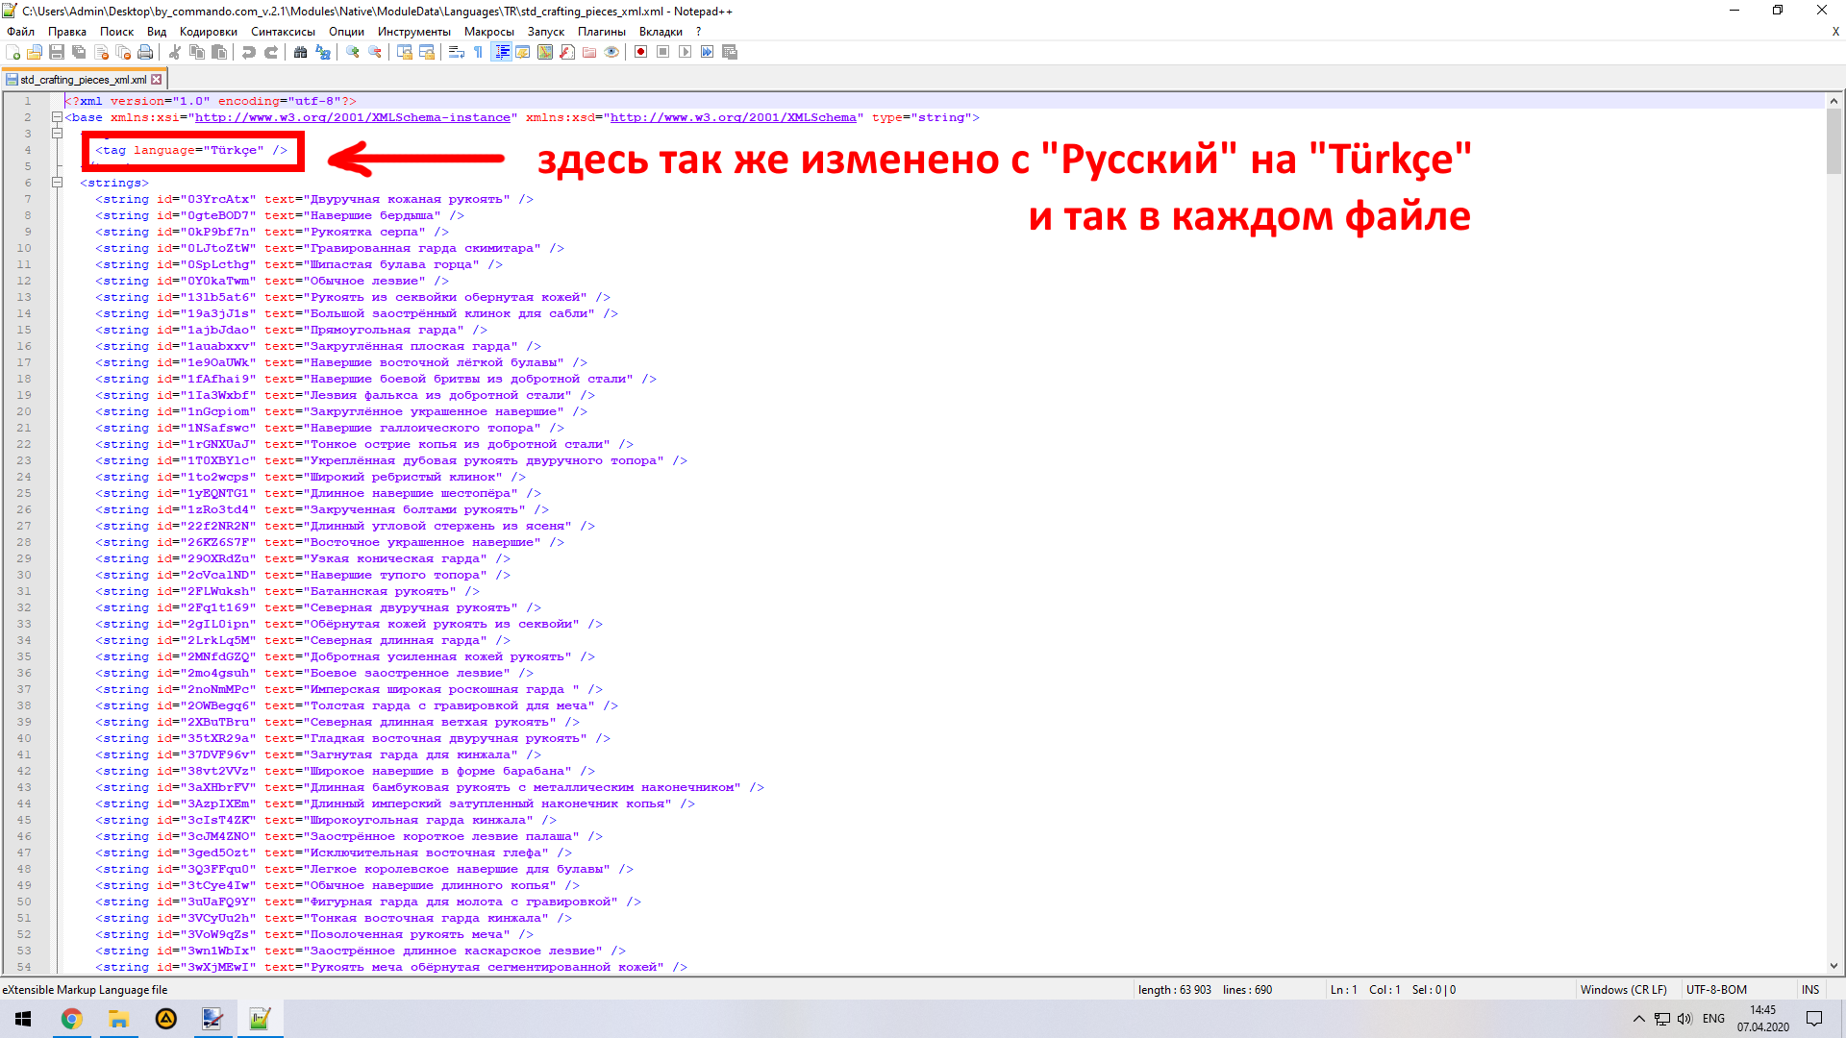1846x1038 pixels.
Task: Open Google Chrome from the taskbar
Action: point(71,1019)
